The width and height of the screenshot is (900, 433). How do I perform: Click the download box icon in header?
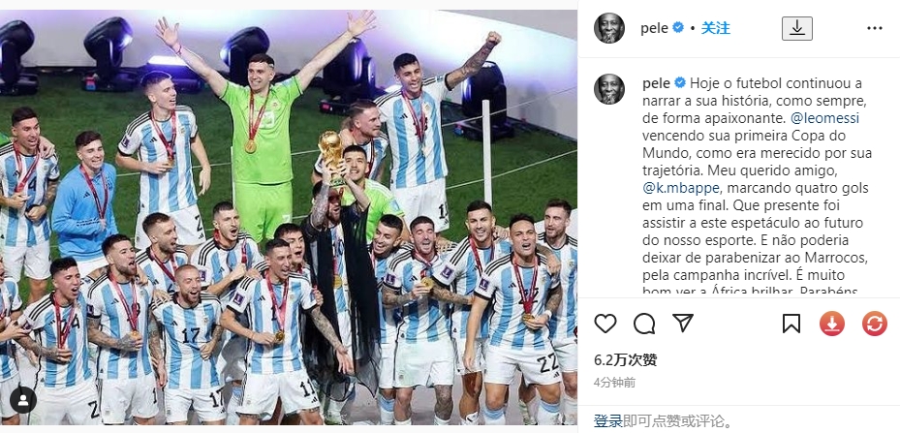coord(797,28)
